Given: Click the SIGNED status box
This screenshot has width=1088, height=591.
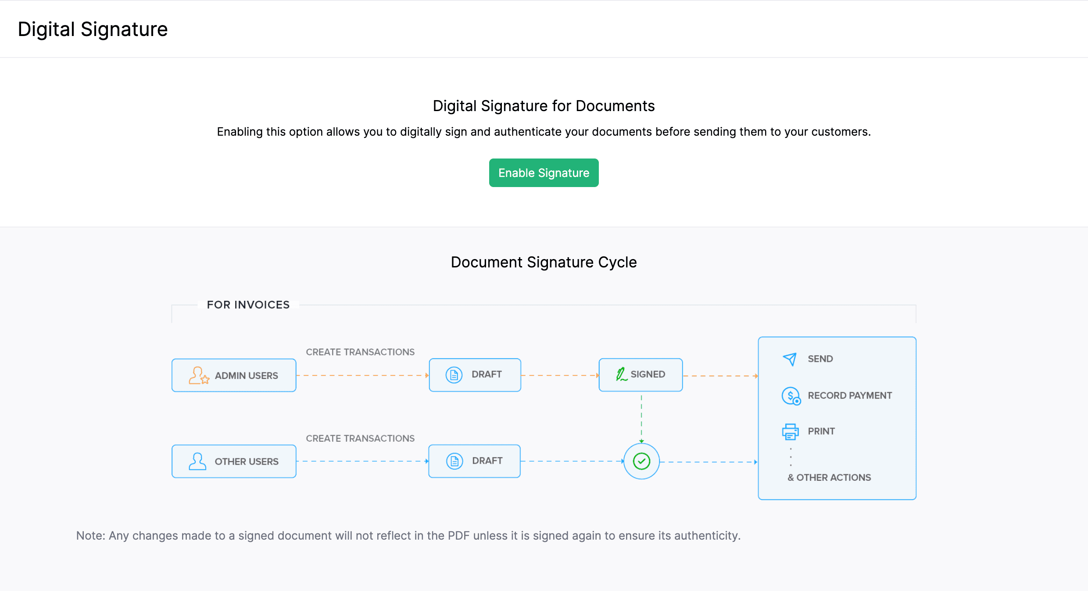Looking at the screenshot, I should (x=641, y=375).
